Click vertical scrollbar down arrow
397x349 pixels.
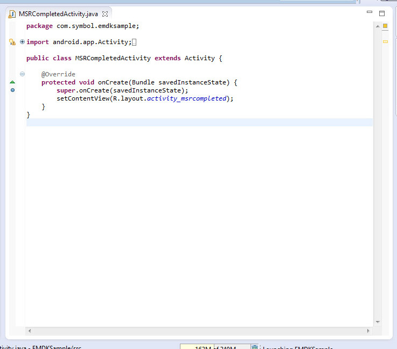(378, 322)
